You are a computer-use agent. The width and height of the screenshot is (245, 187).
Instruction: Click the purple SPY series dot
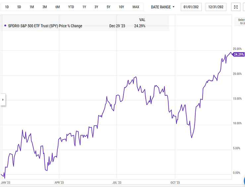5,26
